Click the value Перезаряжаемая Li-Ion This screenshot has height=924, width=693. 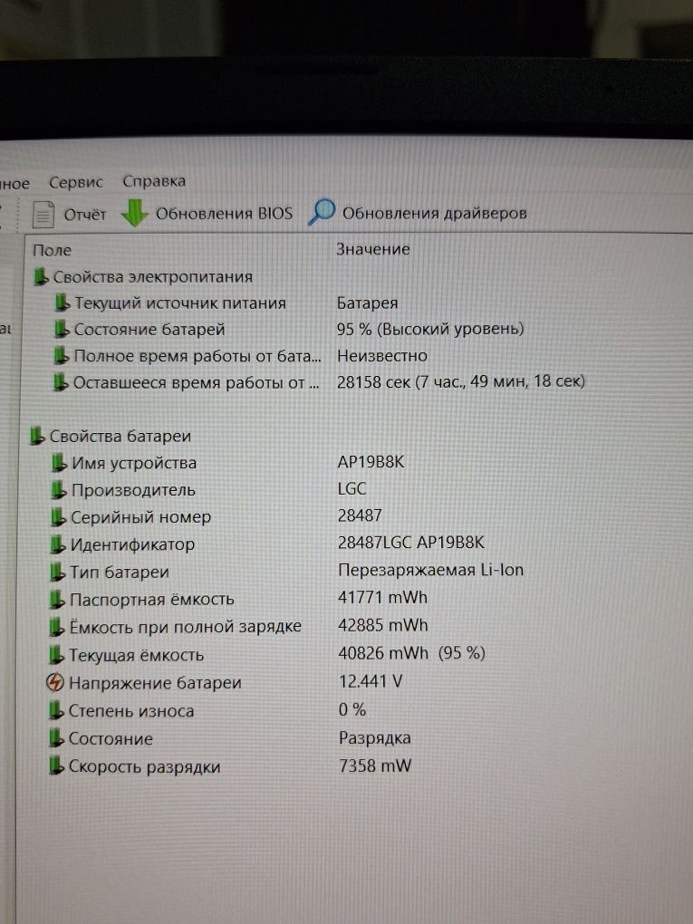click(431, 571)
